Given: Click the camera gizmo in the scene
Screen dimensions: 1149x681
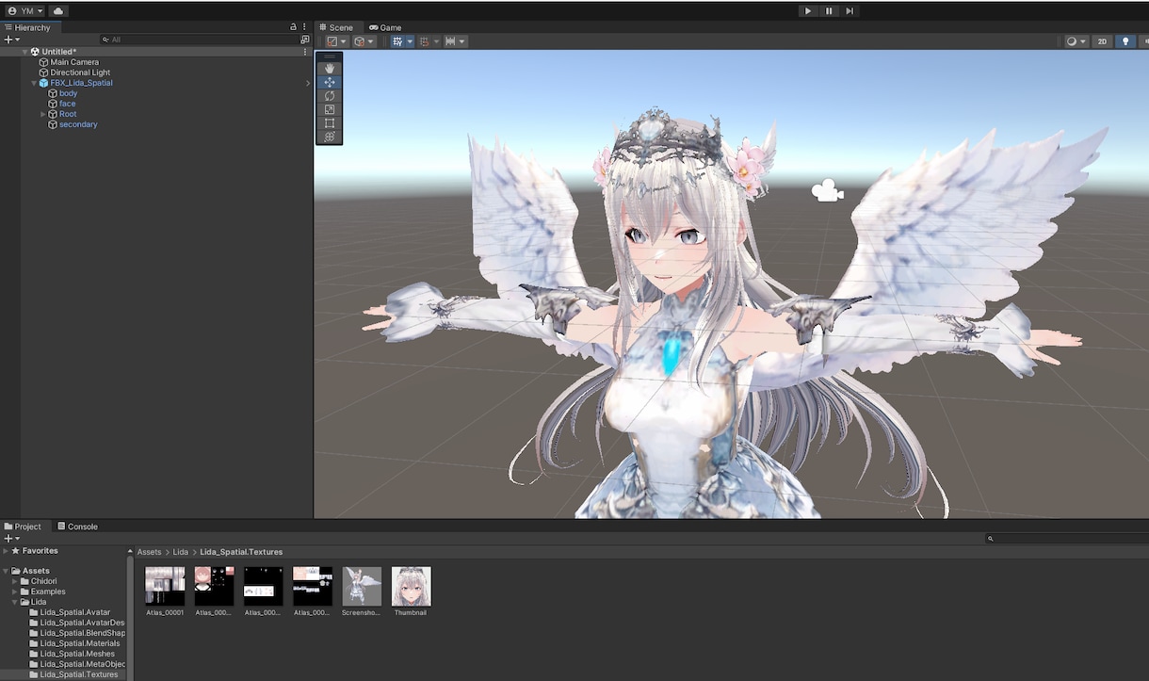Looking at the screenshot, I should 827,190.
